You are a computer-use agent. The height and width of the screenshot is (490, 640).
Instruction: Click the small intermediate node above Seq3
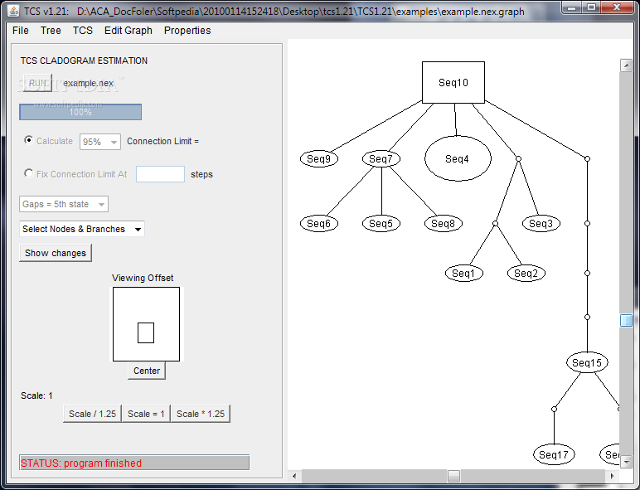point(518,159)
